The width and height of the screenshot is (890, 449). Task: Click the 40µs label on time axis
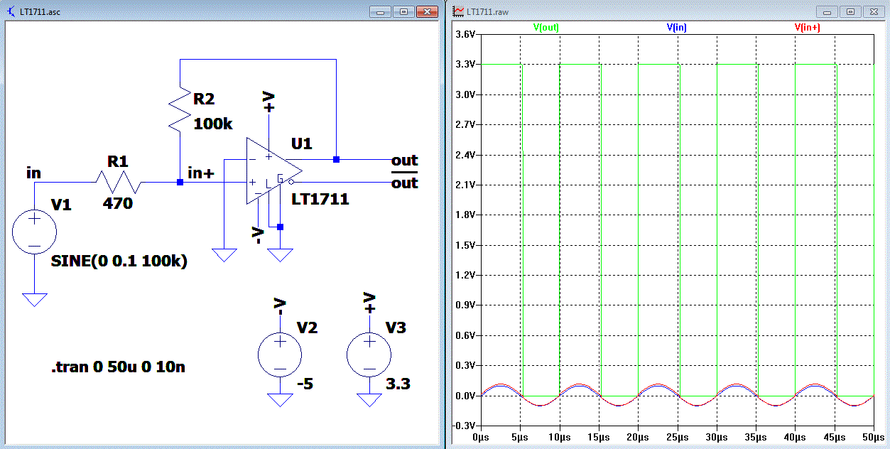click(x=796, y=436)
